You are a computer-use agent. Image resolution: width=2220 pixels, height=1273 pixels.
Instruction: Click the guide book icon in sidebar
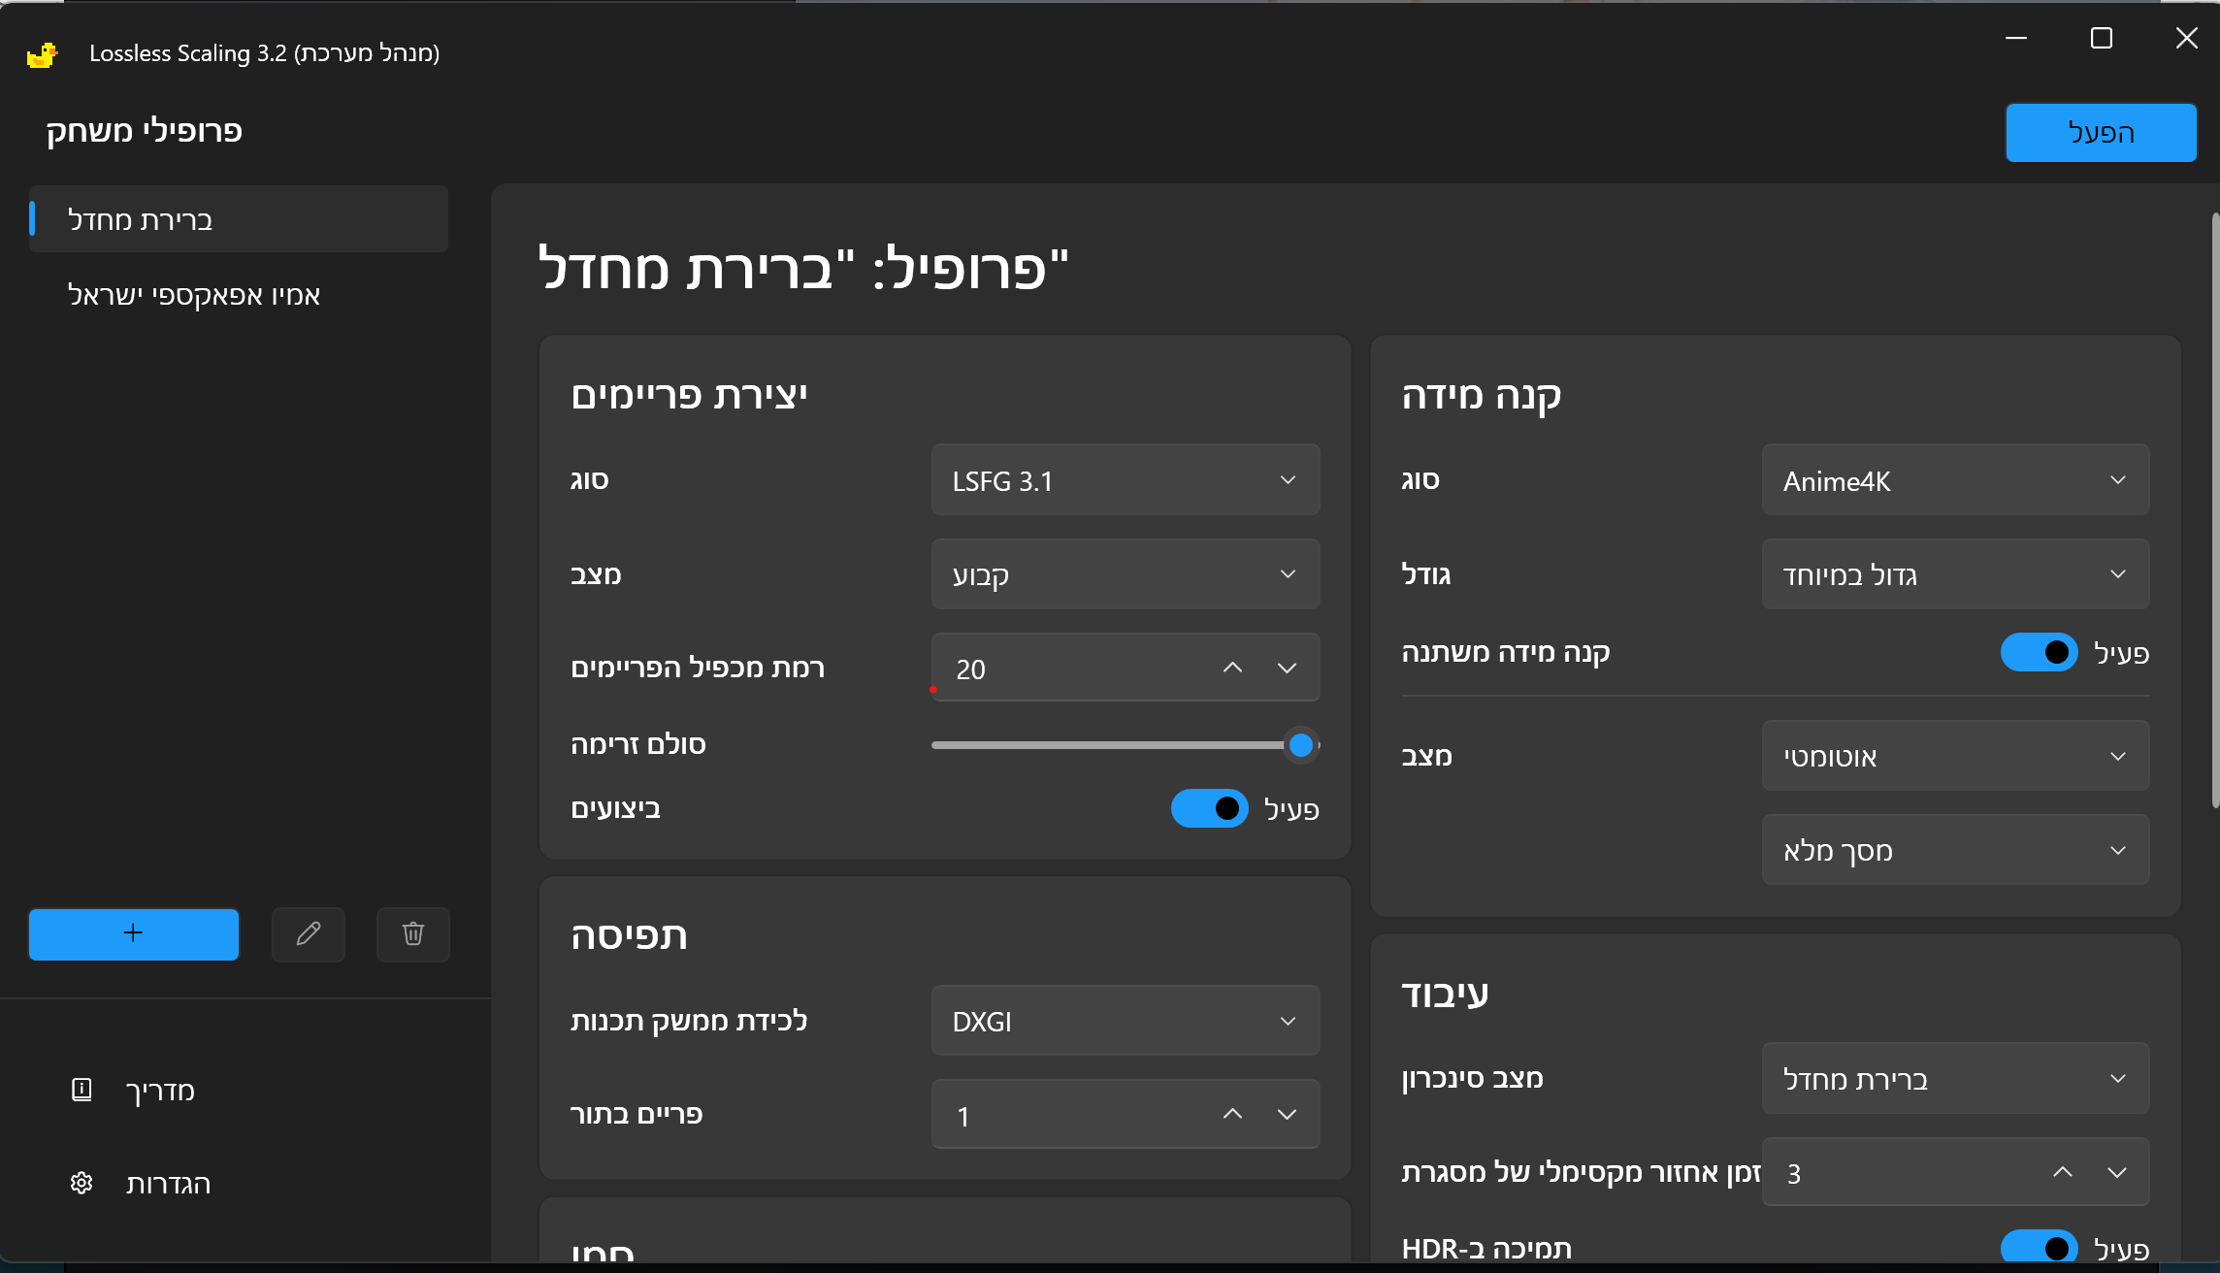tap(82, 1090)
